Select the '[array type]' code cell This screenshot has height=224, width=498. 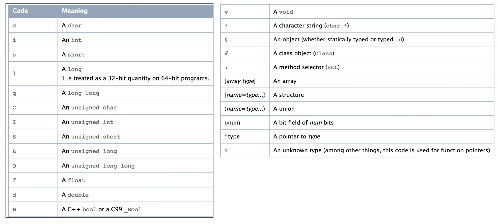(240, 81)
